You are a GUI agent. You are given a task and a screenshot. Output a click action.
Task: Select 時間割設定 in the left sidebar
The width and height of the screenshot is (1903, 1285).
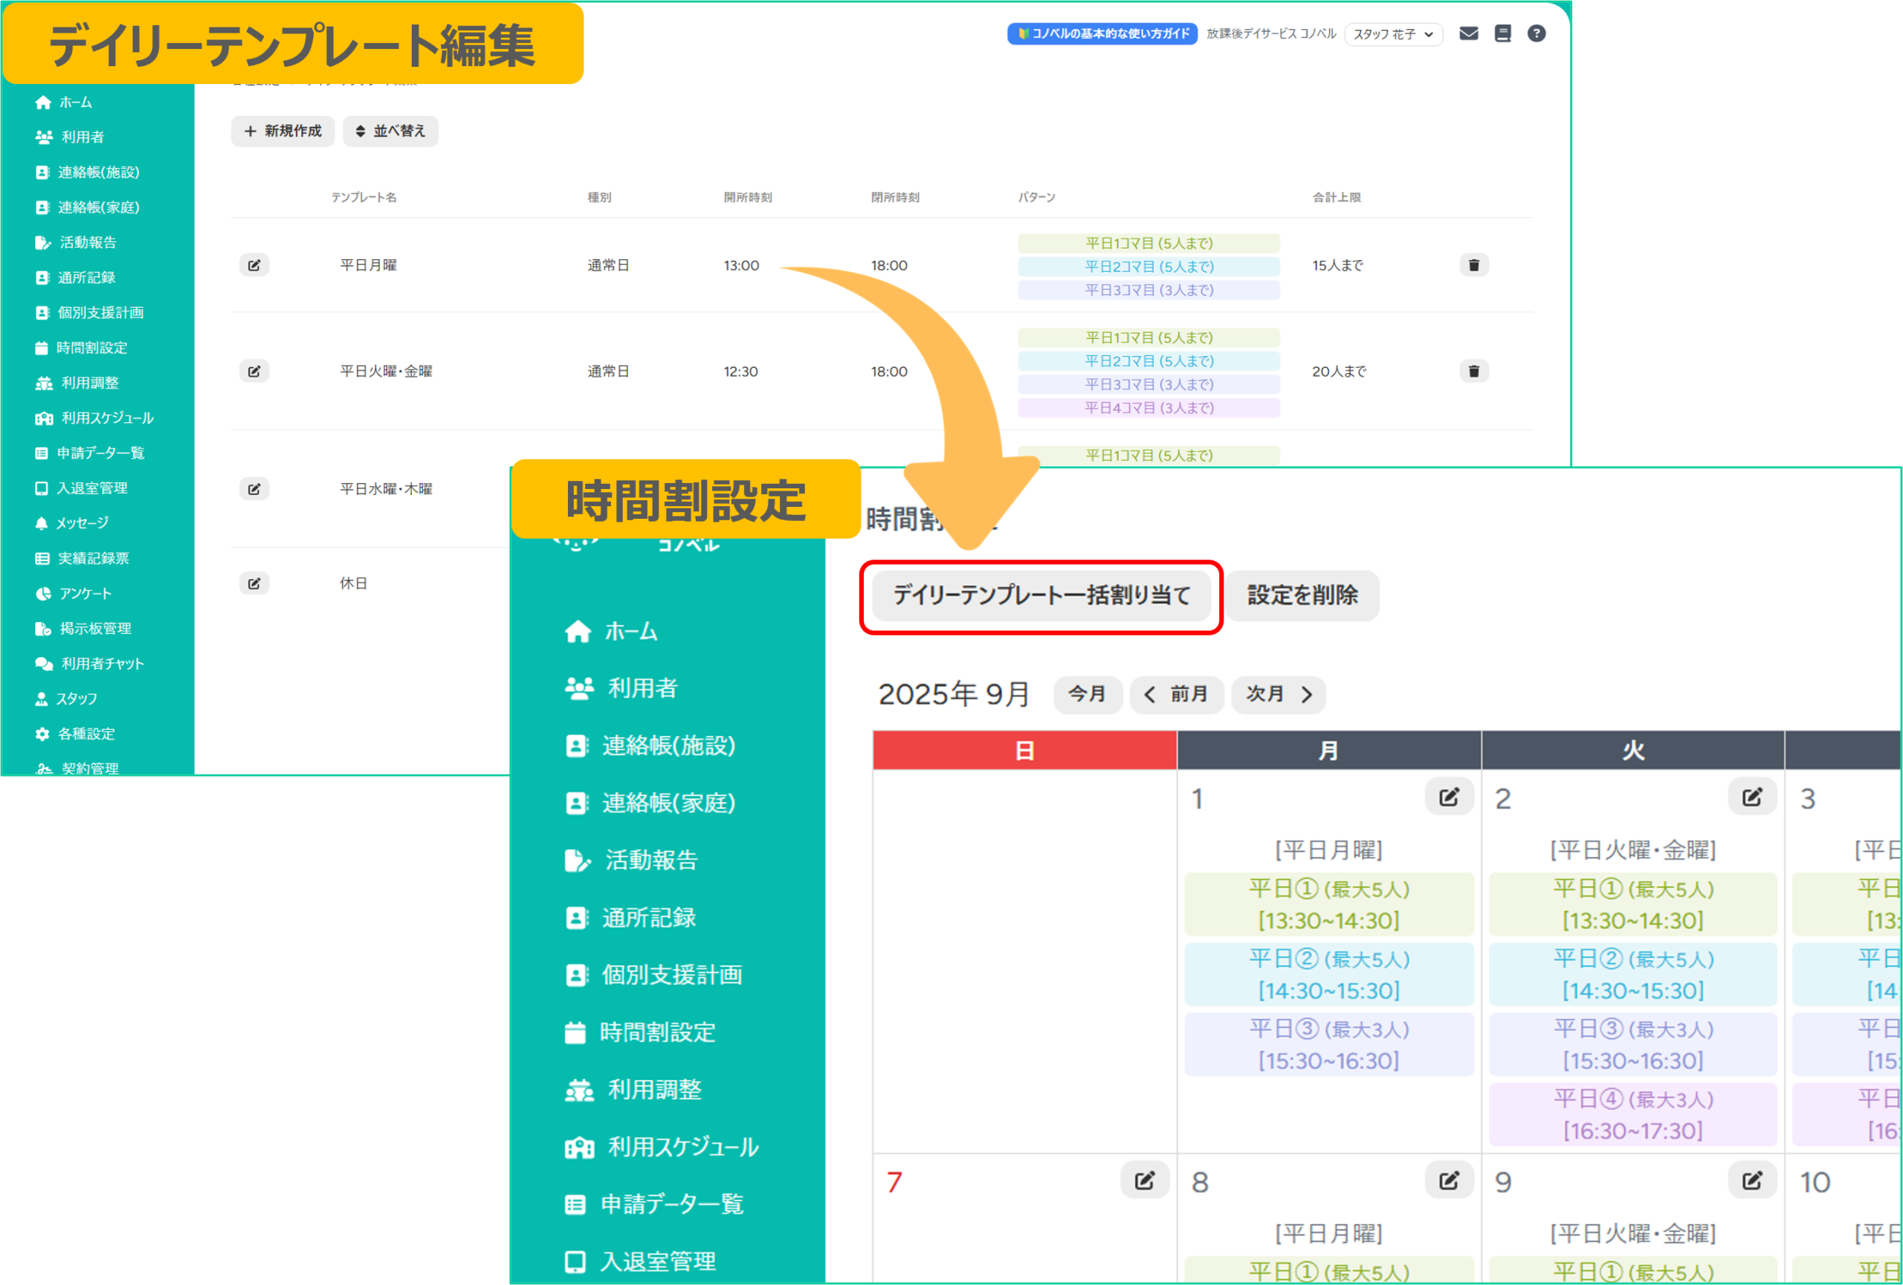pyautogui.click(x=91, y=348)
